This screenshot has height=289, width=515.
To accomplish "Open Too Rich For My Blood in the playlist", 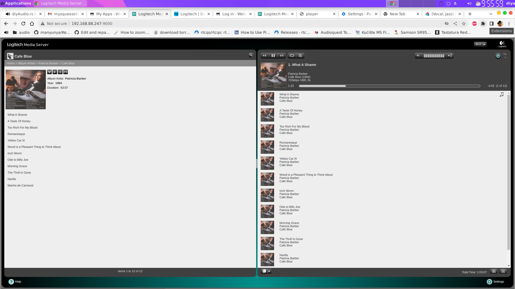I will 294,127.
